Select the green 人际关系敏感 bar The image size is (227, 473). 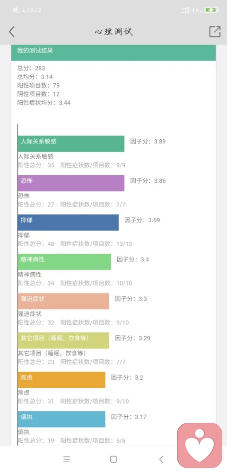point(71,143)
